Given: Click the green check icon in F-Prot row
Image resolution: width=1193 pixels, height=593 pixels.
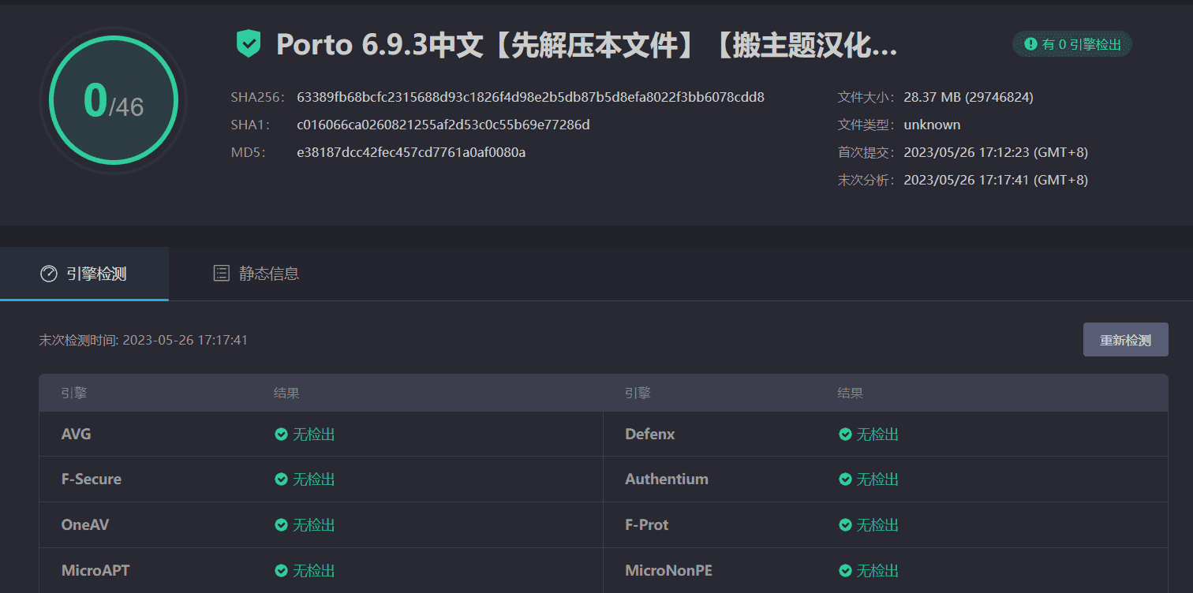Looking at the screenshot, I should point(845,525).
